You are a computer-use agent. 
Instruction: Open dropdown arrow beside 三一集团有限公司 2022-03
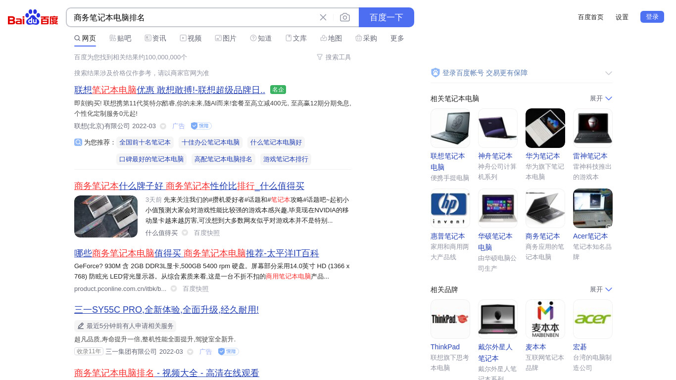pyautogui.click(x=190, y=352)
